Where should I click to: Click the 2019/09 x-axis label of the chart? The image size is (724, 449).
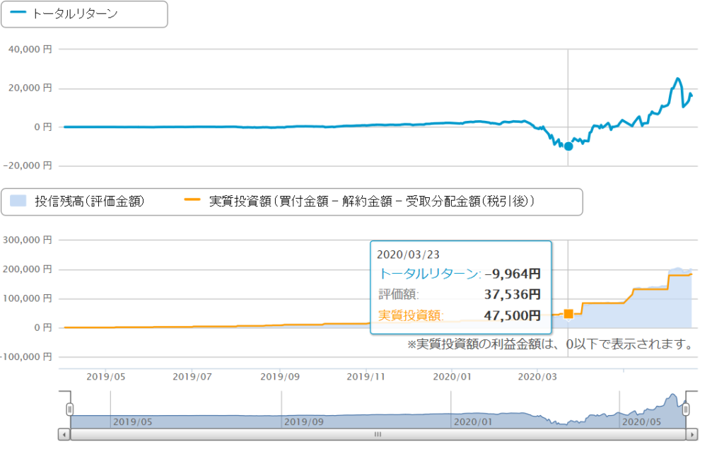(280, 377)
